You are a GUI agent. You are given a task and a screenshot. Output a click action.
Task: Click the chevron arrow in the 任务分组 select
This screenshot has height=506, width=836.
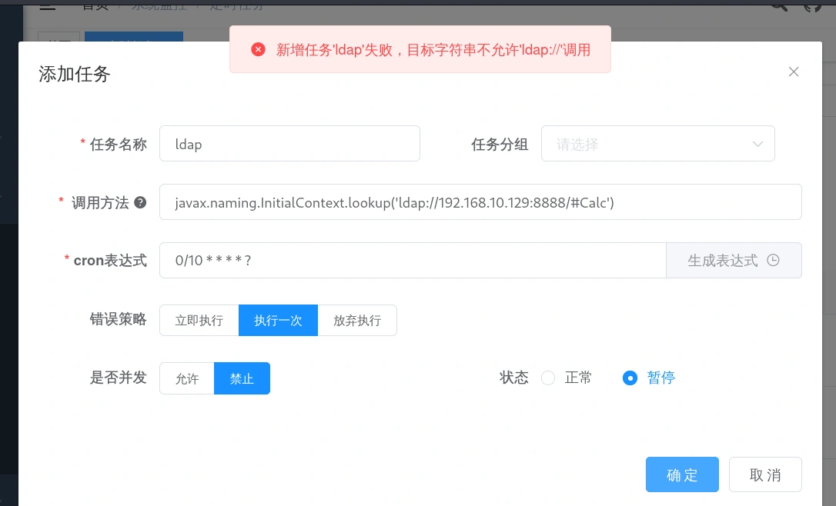(757, 144)
